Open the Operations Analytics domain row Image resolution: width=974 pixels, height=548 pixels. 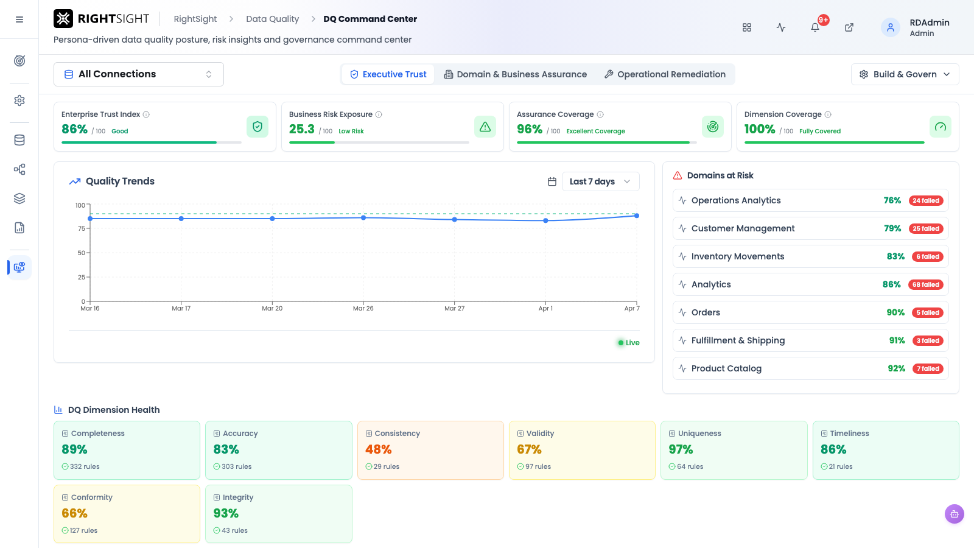click(x=810, y=200)
